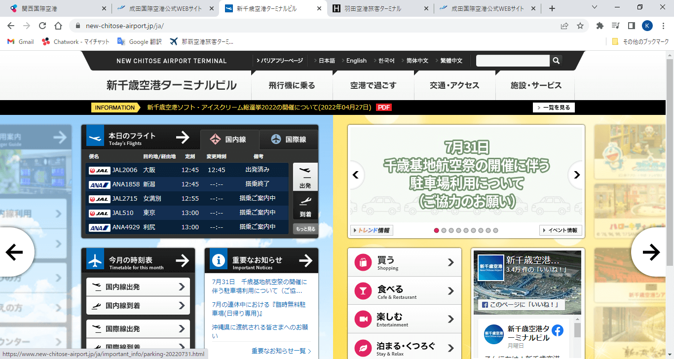
Task: Click the 7月31日 parking banner image
Action: pos(466,175)
